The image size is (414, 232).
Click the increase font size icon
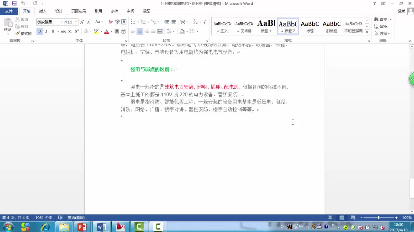click(82, 22)
